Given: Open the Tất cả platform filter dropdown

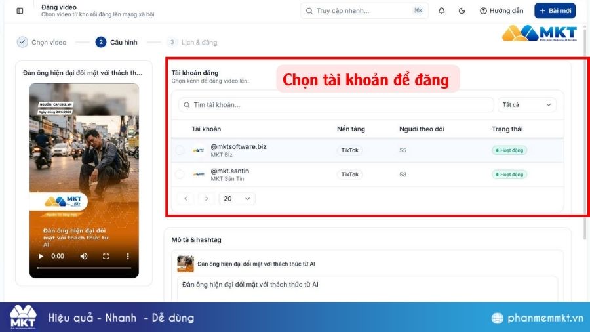Looking at the screenshot, I should [527, 104].
